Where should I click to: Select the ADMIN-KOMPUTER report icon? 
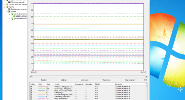pyautogui.click(x=14, y=16)
